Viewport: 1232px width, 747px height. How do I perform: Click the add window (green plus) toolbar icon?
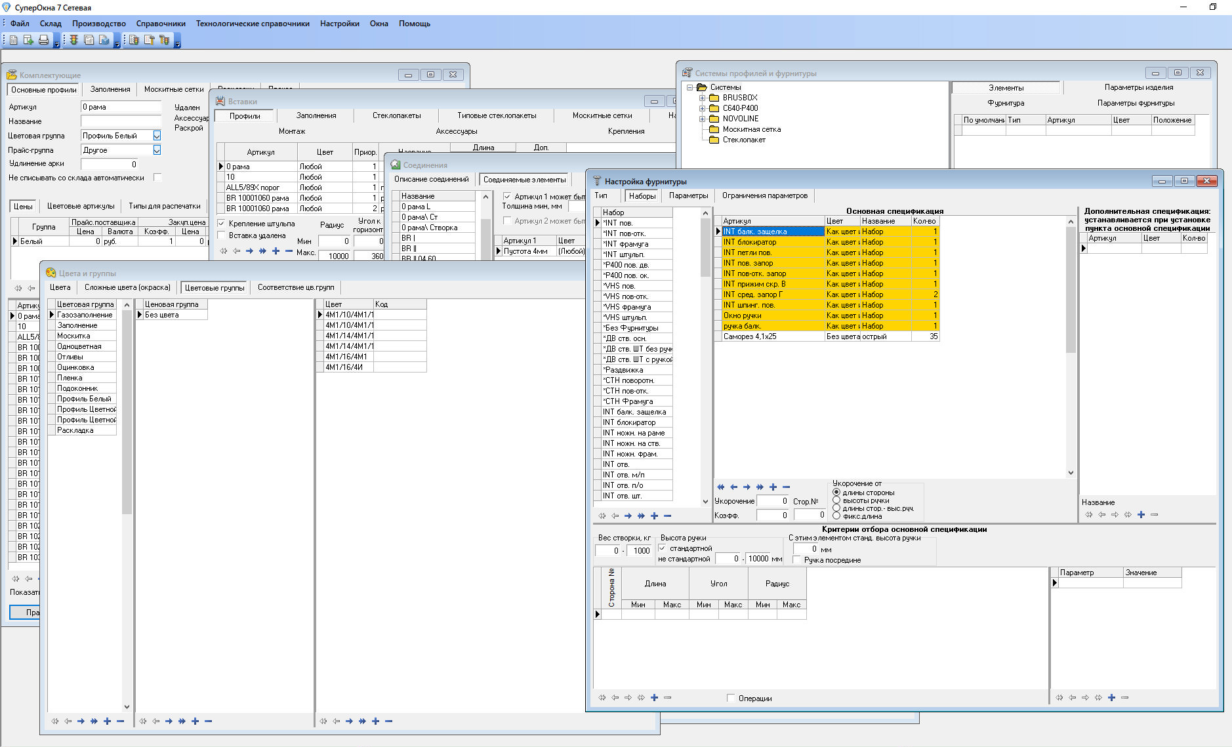pos(28,40)
